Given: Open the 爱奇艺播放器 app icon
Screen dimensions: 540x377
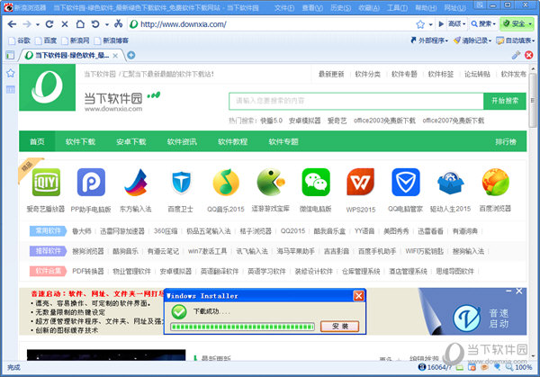Looking at the screenshot, I should click(46, 182).
